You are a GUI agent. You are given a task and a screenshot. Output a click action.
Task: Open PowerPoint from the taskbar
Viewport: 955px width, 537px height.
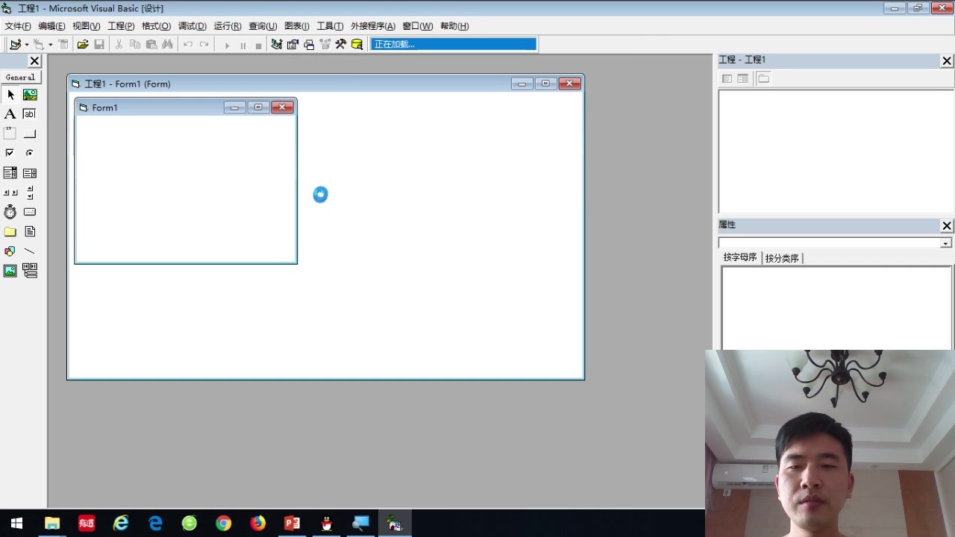point(292,524)
